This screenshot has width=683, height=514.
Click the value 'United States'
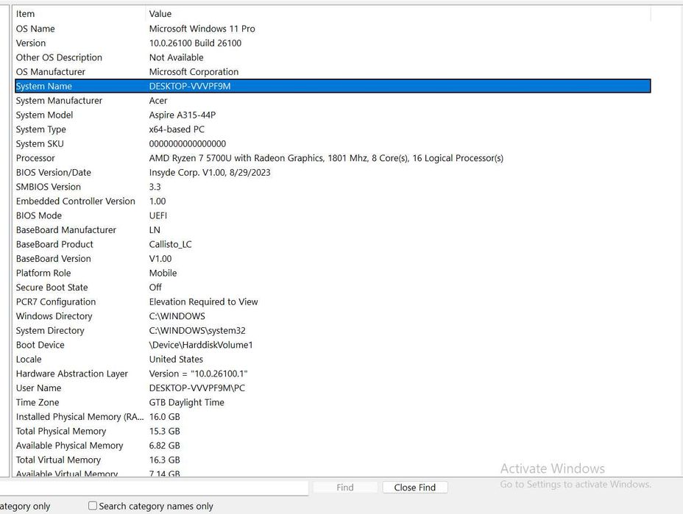176,359
